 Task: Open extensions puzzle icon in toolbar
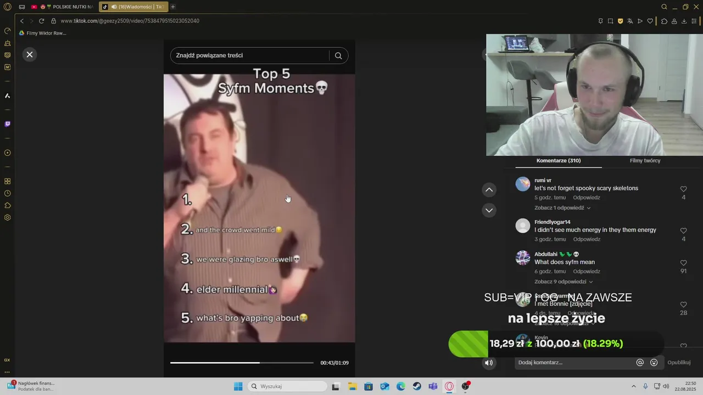[664, 21]
